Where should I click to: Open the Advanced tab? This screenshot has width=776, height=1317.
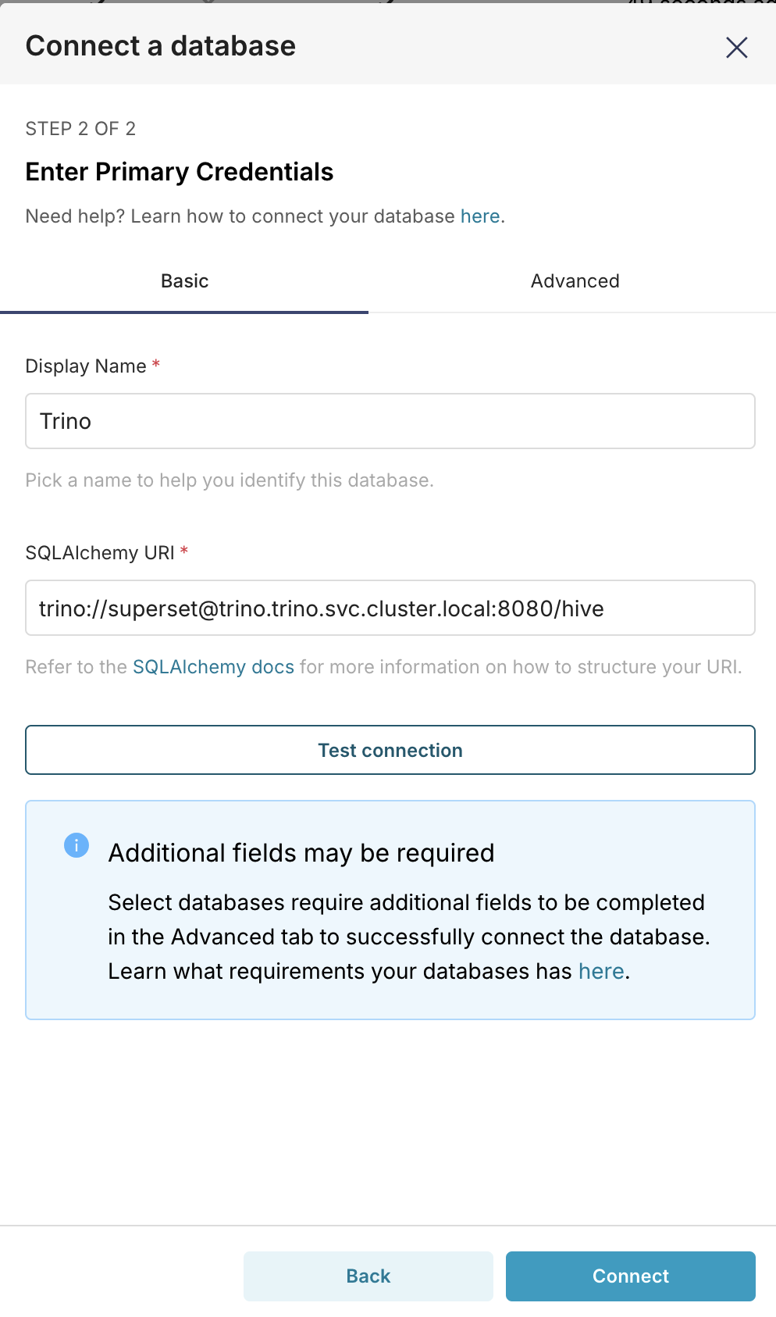point(575,281)
